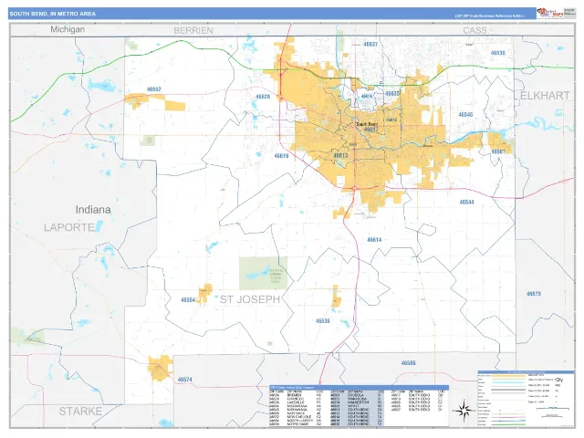Click the 'SOUTH BEND, IN METRO AREA' title
This screenshot has height=438, width=584.
(53, 14)
